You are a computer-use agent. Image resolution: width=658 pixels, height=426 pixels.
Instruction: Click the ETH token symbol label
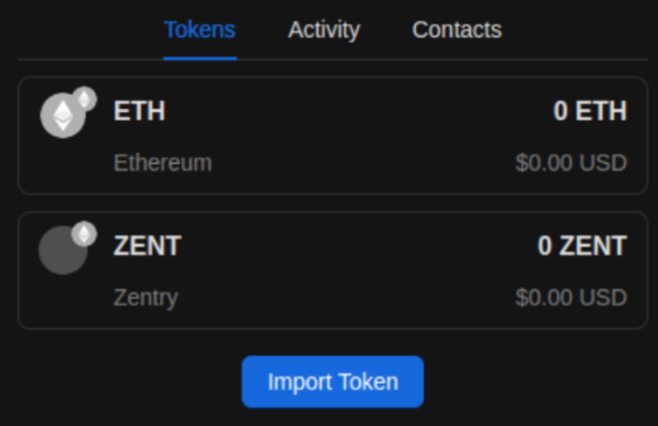click(x=140, y=111)
